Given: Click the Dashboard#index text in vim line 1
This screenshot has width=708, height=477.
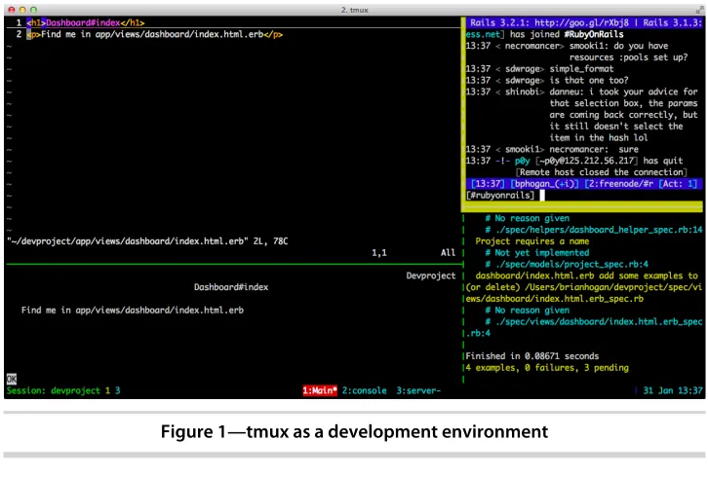Looking at the screenshot, I should pyautogui.click(x=83, y=22).
